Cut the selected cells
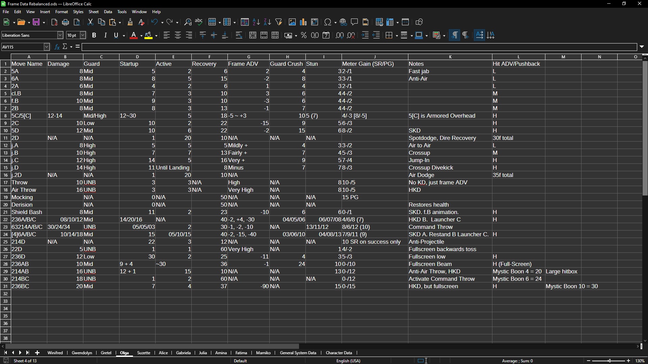The height and width of the screenshot is (364, 648). 90,22
